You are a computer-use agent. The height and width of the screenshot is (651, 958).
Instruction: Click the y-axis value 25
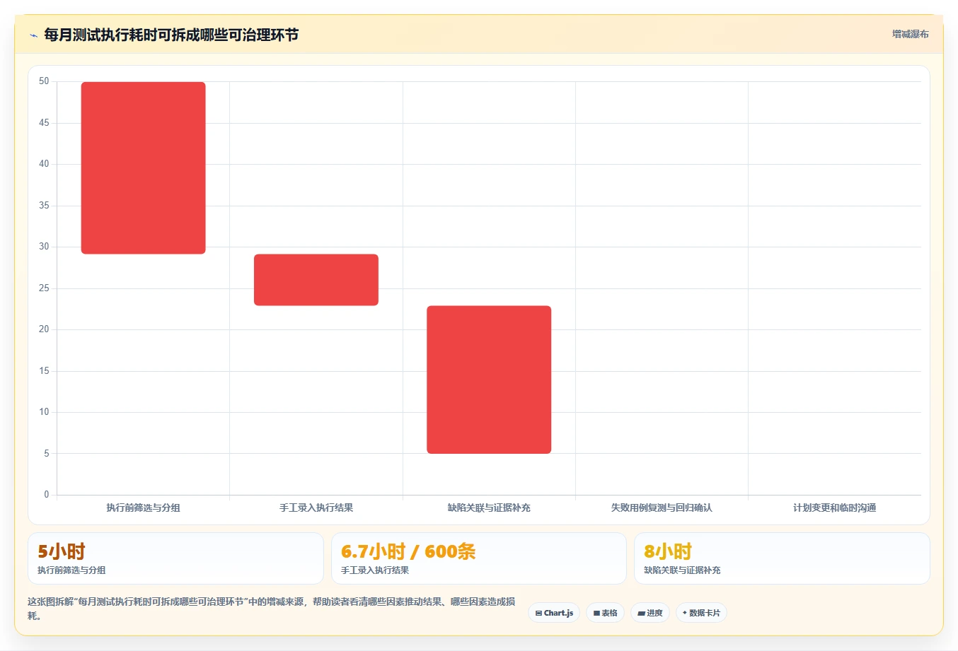pyautogui.click(x=44, y=288)
